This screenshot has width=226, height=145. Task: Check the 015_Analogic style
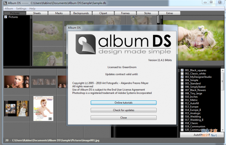click(182, 113)
